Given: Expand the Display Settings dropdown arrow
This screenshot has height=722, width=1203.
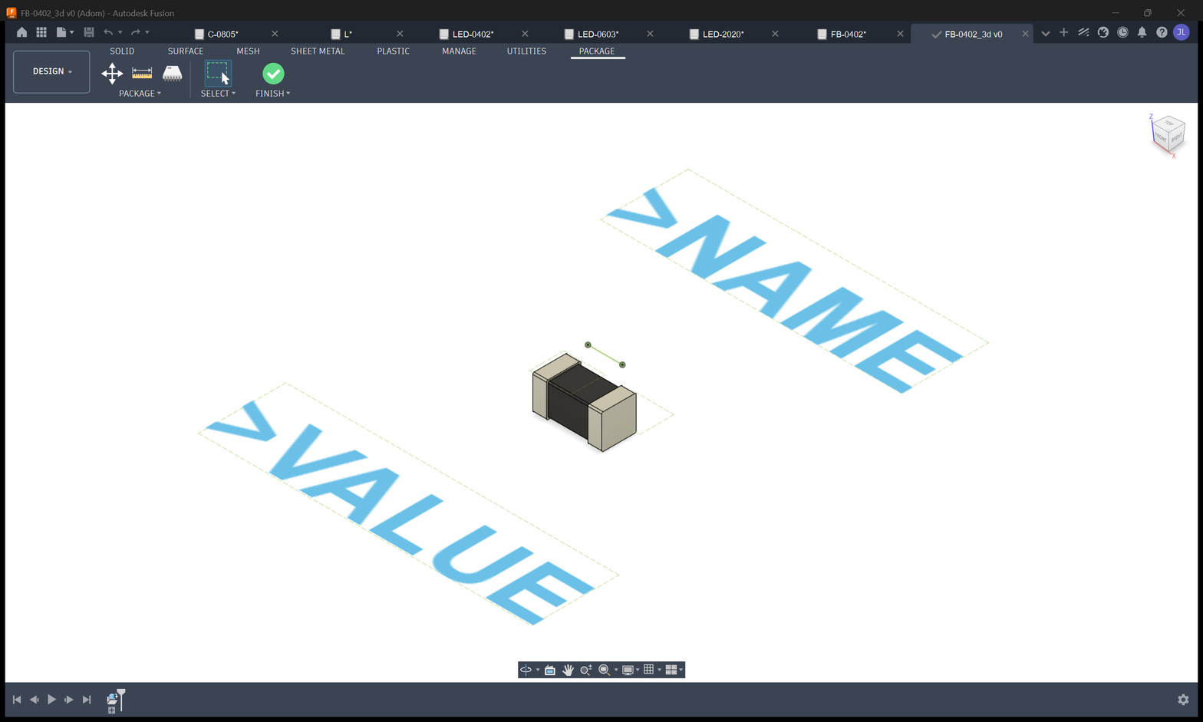Looking at the screenshot, I should [x=638, y=670].
